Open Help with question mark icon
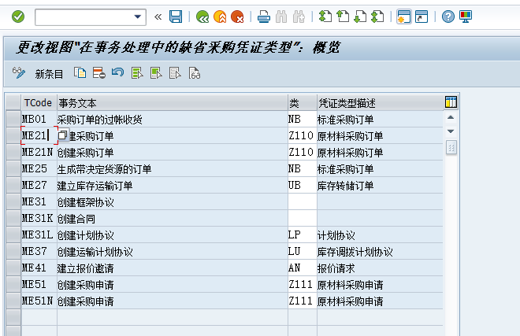520x336 pixels. [x=448, y=17]
